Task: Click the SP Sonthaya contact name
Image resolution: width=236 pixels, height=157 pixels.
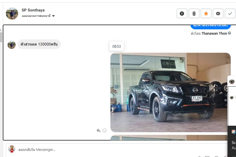Action: (x=33, y=10)
